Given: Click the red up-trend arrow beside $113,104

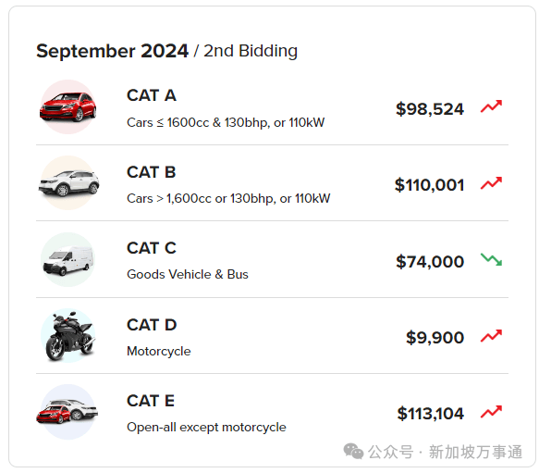Looking at the screenshot, I should click(x=491, y=412).
